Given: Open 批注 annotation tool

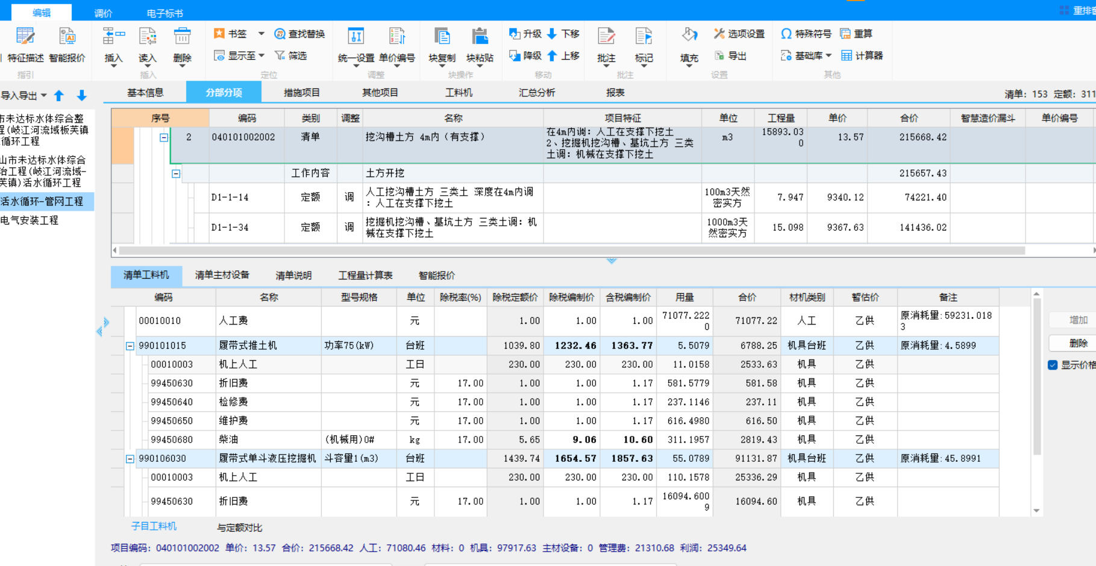Looking at the screenshot, I should tap(606, 46).
